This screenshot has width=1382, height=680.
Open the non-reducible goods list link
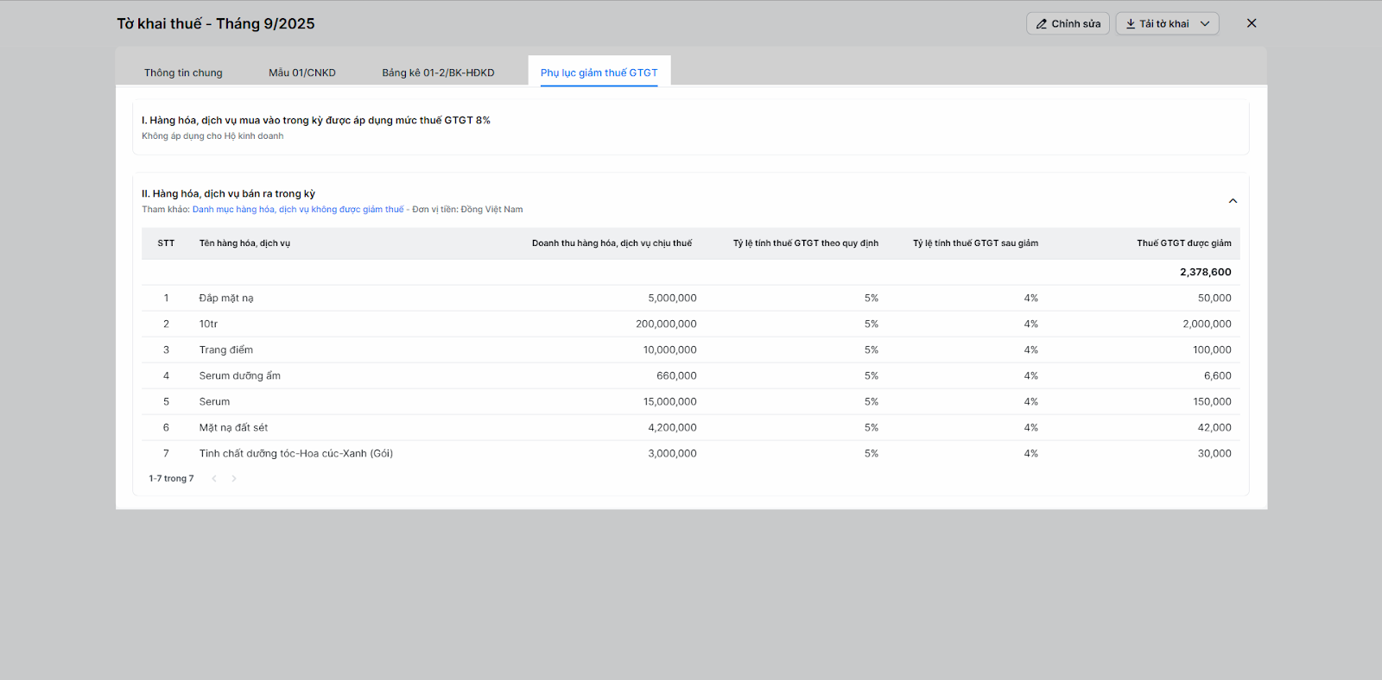click(x=298, y=210)
